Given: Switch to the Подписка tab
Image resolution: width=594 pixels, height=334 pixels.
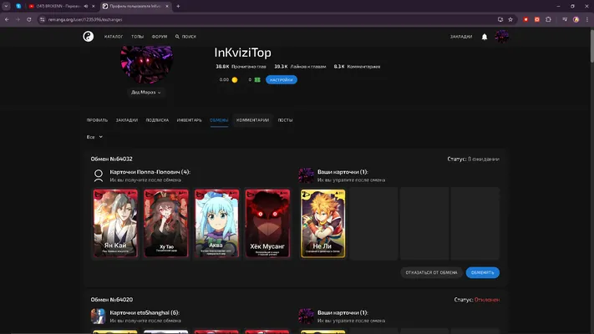Looking at the screenshot, I should [x=157, y=120].
